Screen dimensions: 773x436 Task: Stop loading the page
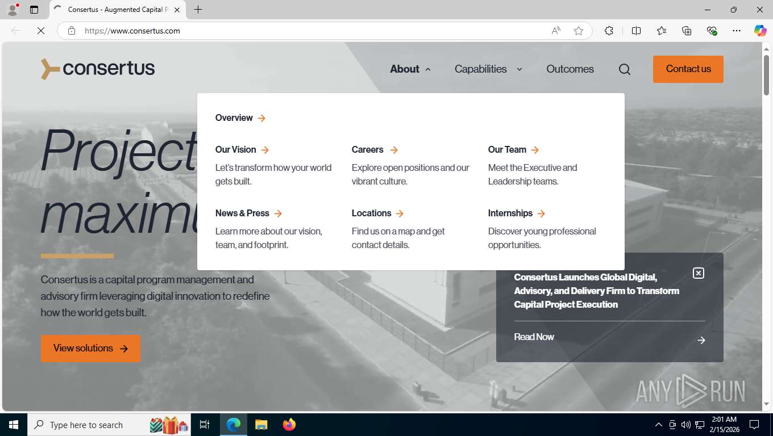pyautogui.click(x=41, y=31)
